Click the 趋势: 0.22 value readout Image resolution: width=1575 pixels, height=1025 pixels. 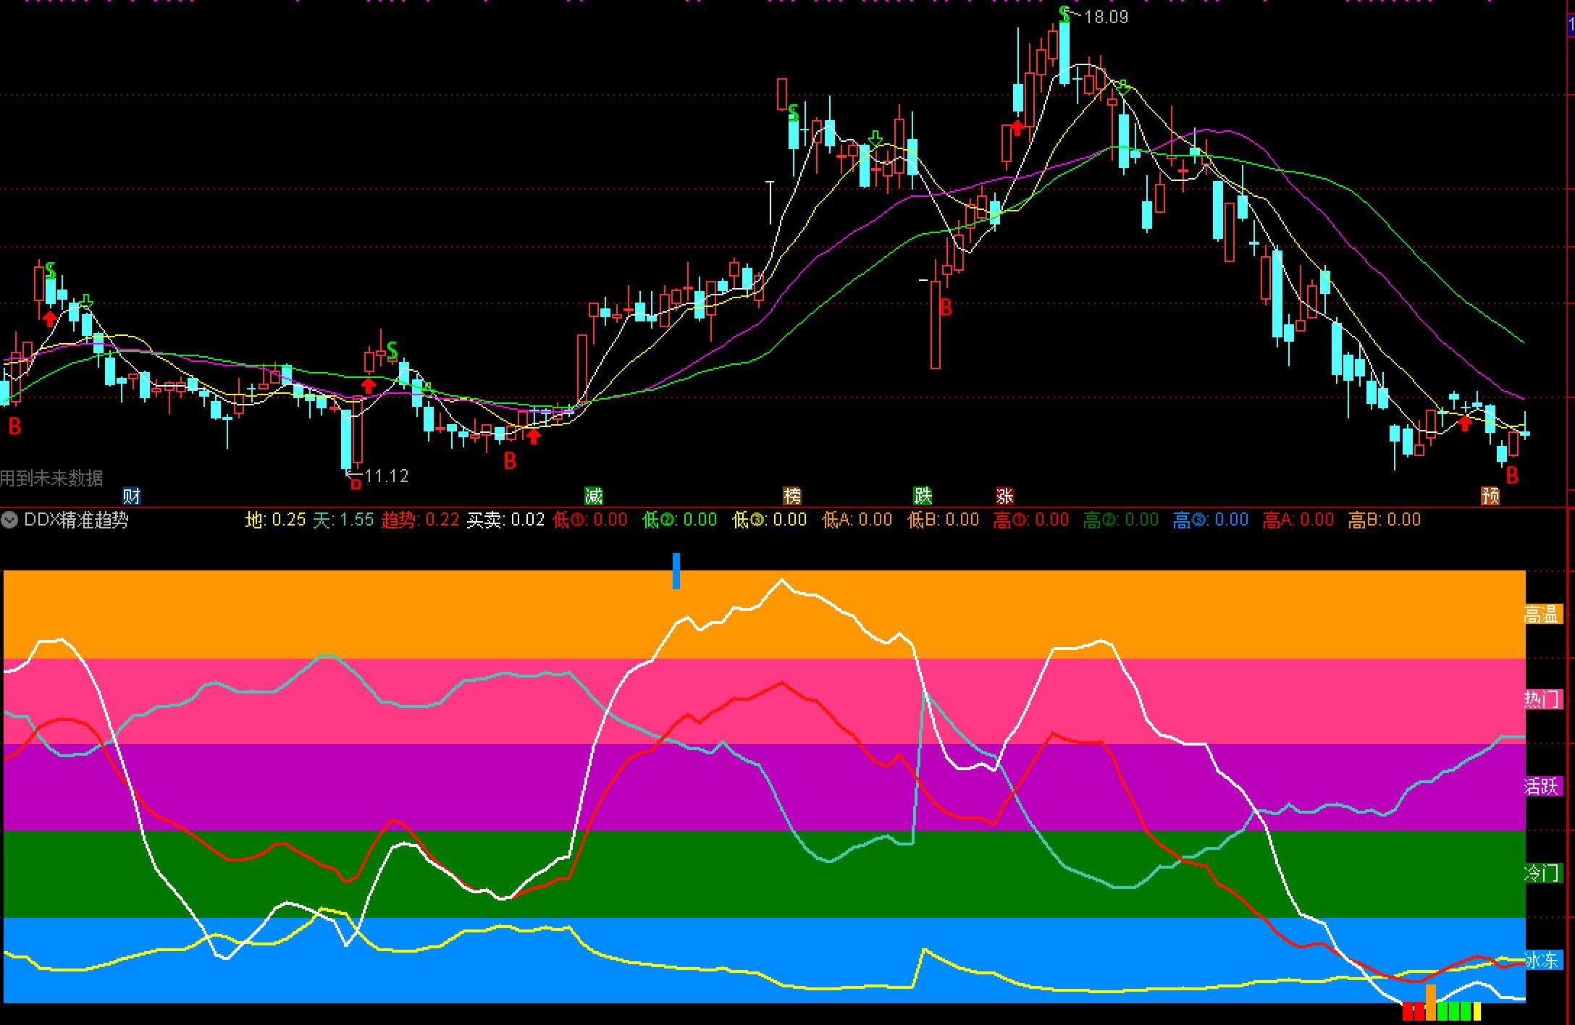420,520
